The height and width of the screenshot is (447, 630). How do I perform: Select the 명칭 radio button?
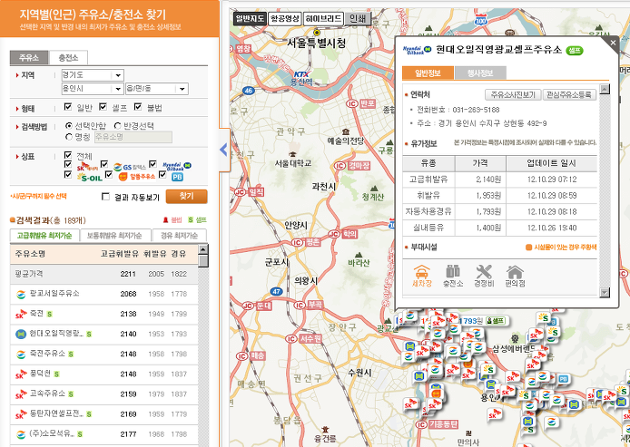69,137
